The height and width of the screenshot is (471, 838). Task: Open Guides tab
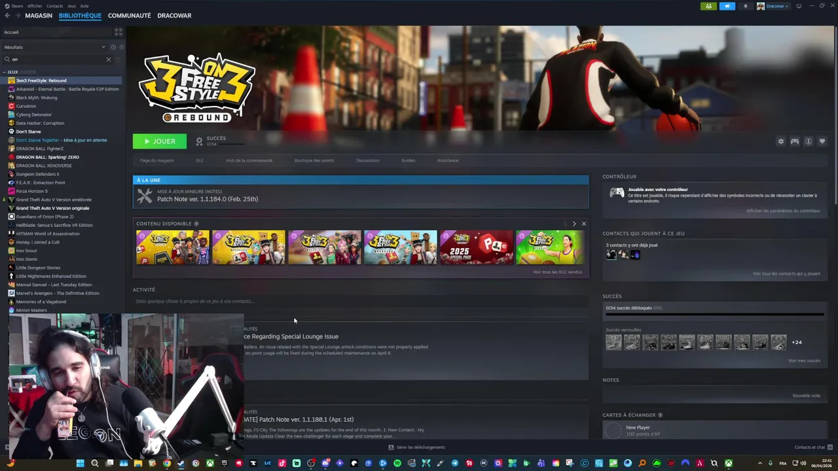tap(409, 160)
